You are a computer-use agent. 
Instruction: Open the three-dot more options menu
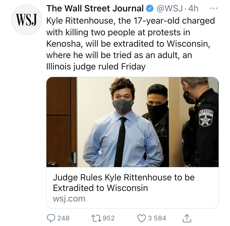click(214, 9)
